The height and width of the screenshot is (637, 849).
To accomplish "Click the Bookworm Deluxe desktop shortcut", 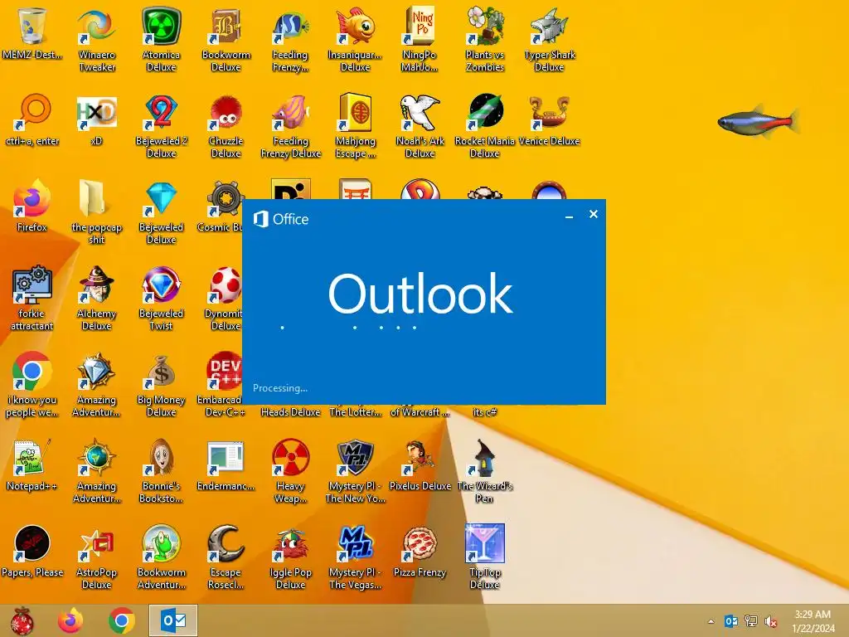I will pyautogui.click(x=226, y=26).
